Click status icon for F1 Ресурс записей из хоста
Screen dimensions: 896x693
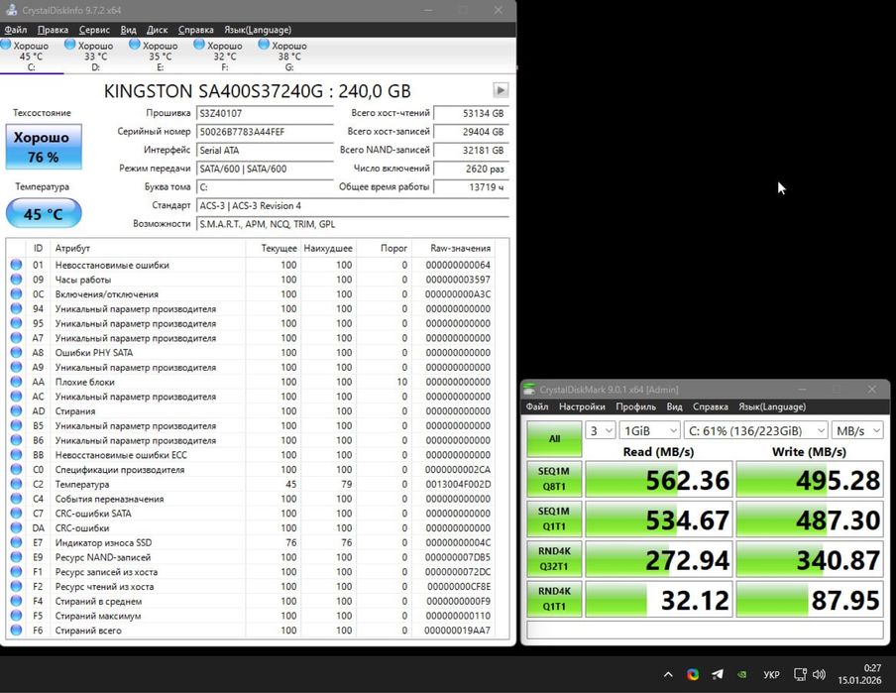pyautogui.click(x=16, y=572)
